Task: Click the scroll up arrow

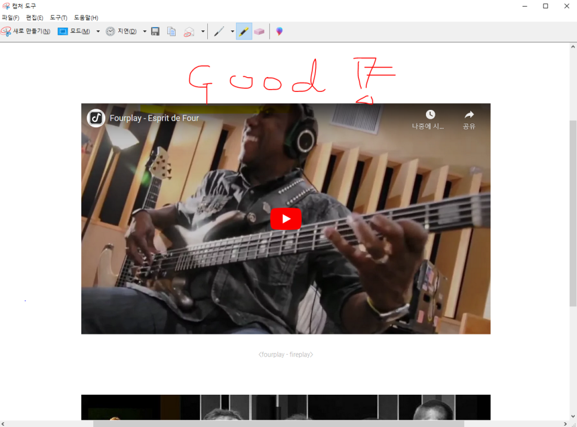Action: point(573,47)
